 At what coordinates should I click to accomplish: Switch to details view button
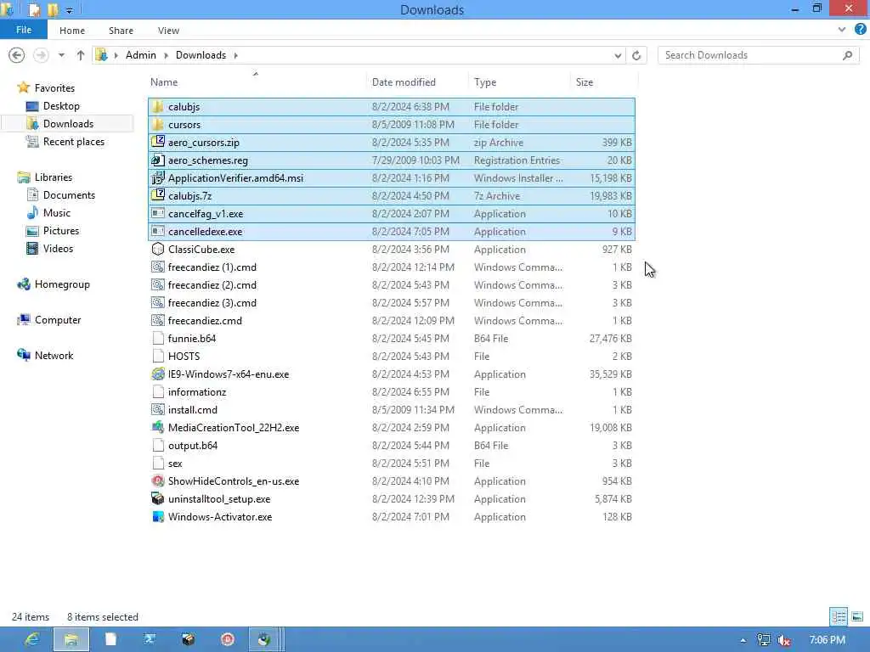pos(839,616)
